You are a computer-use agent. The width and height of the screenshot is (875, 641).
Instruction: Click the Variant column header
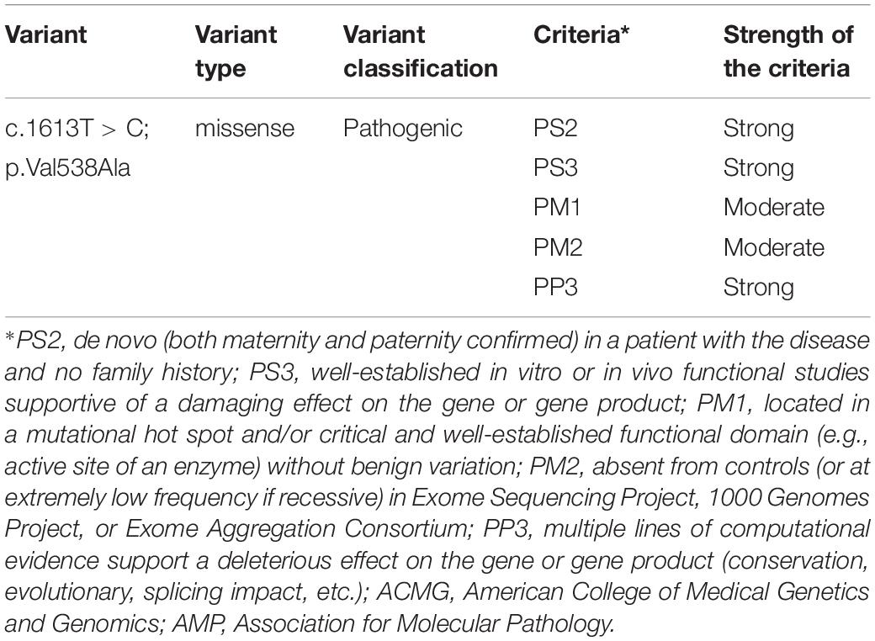(x=45, y=34)
